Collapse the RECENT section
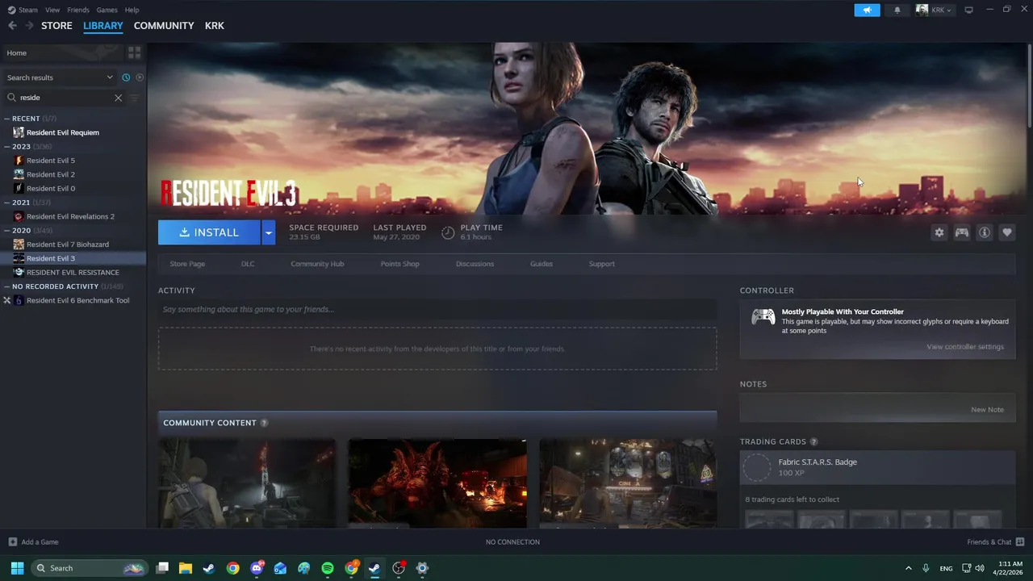The width and height of the screenshot is (1033, 581). point(7,119)
